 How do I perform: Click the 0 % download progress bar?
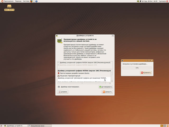click(137, 68)
